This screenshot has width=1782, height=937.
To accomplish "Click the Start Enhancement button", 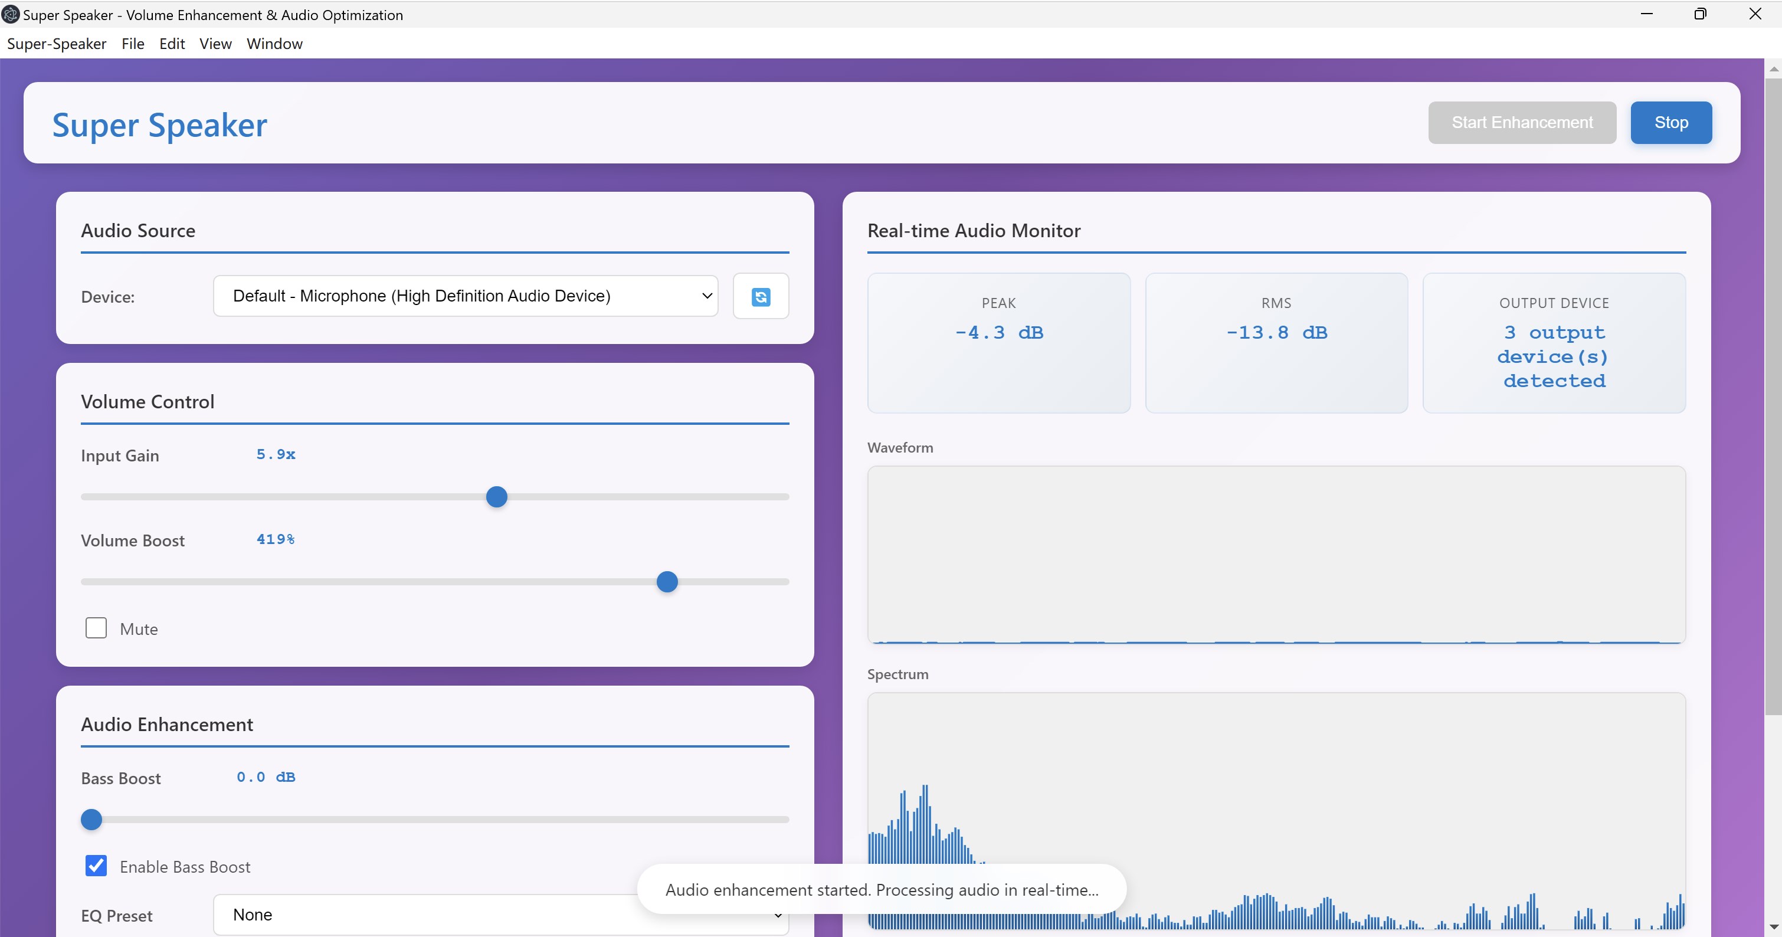I will click(x=1522, y=122).
